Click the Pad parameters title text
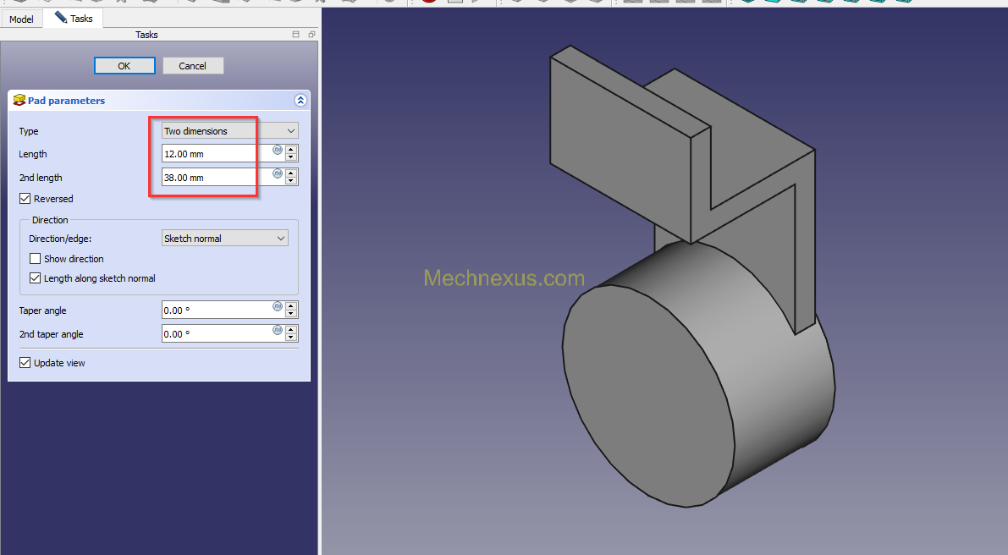This screenshot has height=555, width=1008. [x=66, y=100]
